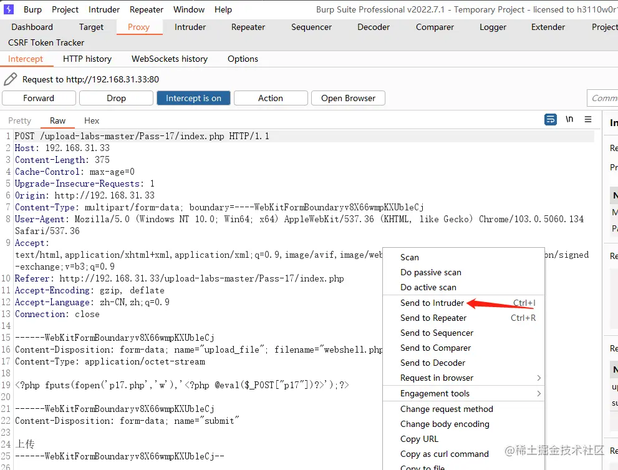The image size is (618, 470).
Task: Switch to the Pretty view tab
Action: coord(20,120)
